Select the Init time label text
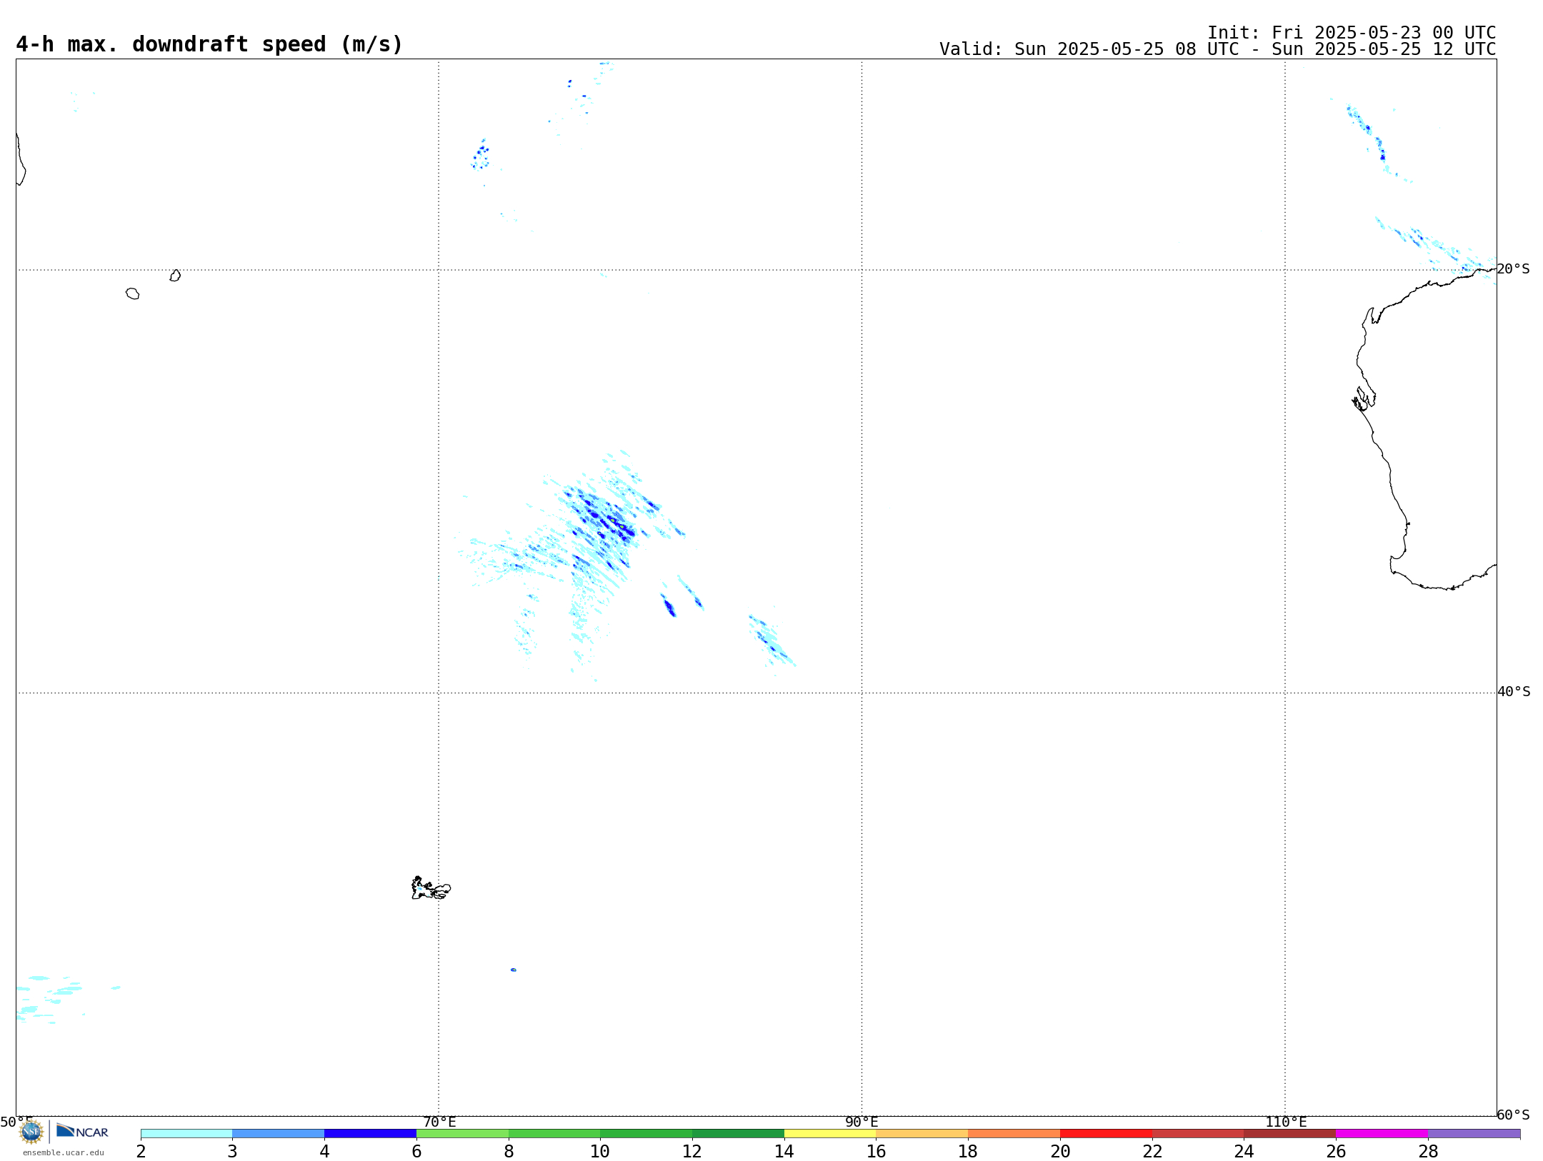 (1352, 33)
